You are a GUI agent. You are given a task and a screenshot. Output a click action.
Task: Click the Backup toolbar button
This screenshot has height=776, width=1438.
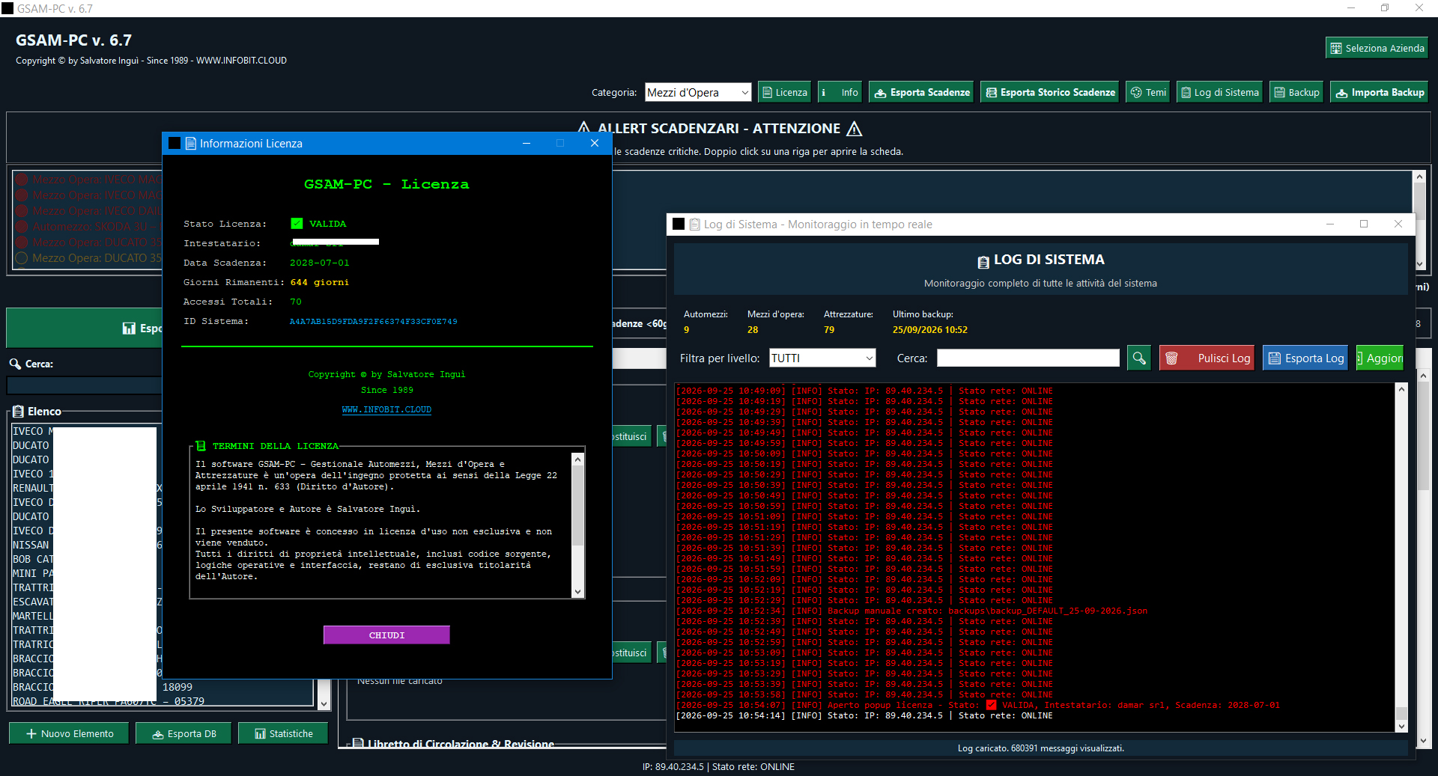(x=1296, y=92)
